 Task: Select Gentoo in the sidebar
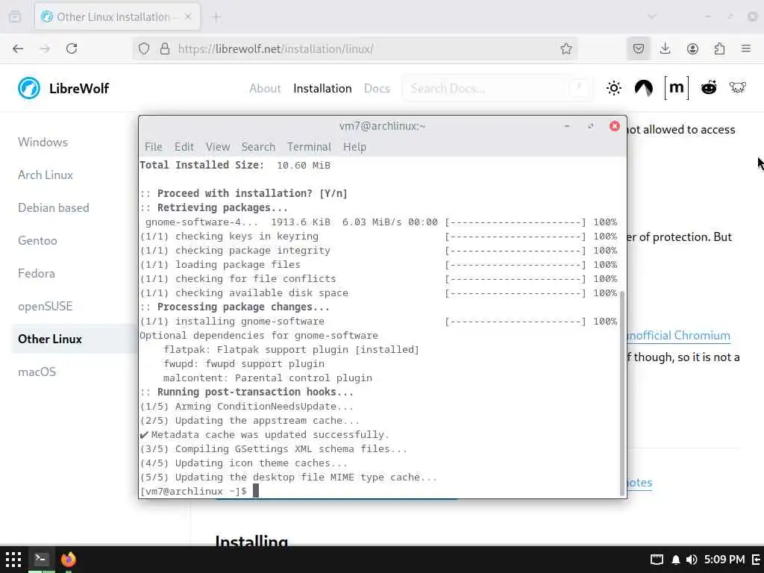point(37,241)
